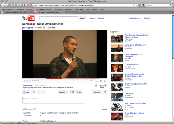Screen dimensions: 174x124
Task: Open From Brooklyn Beats to Beirut video
Action: click(x=136, y=36)
